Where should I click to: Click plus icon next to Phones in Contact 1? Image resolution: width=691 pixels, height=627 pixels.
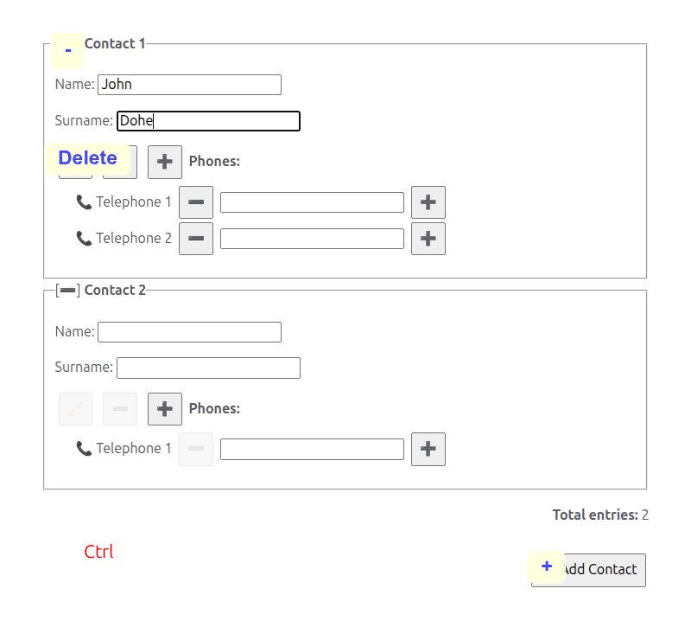[165, 162]
